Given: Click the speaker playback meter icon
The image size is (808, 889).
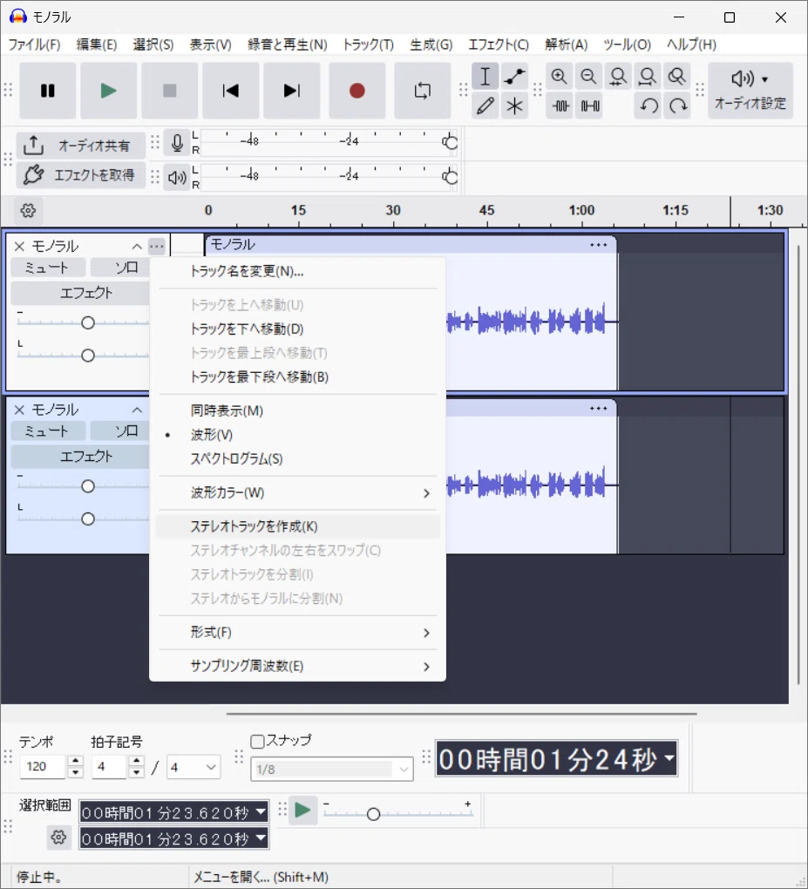Looking at the screenshot, I should 177,178.
